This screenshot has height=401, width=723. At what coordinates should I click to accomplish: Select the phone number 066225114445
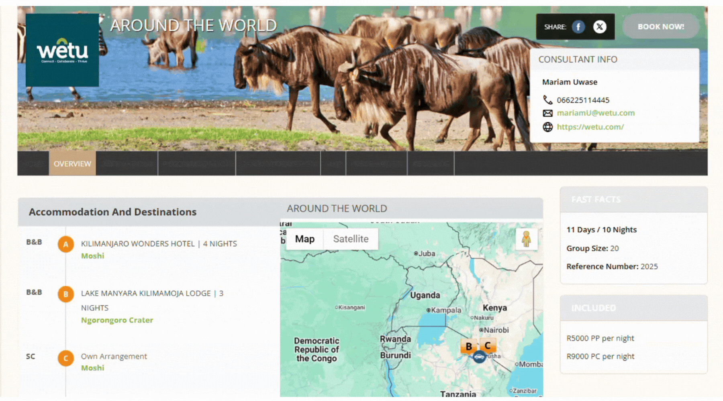(x=583, y=100)
